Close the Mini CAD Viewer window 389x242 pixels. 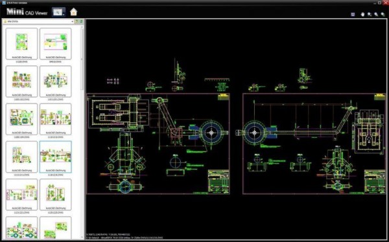coord(385,3)
